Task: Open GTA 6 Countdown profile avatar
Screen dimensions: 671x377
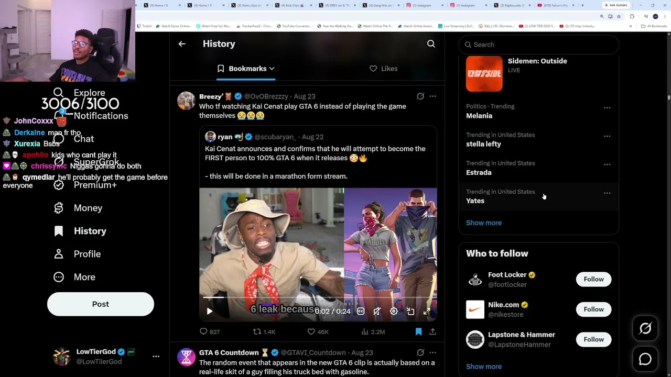Action: pyautogui.click(x=186, y=357)
